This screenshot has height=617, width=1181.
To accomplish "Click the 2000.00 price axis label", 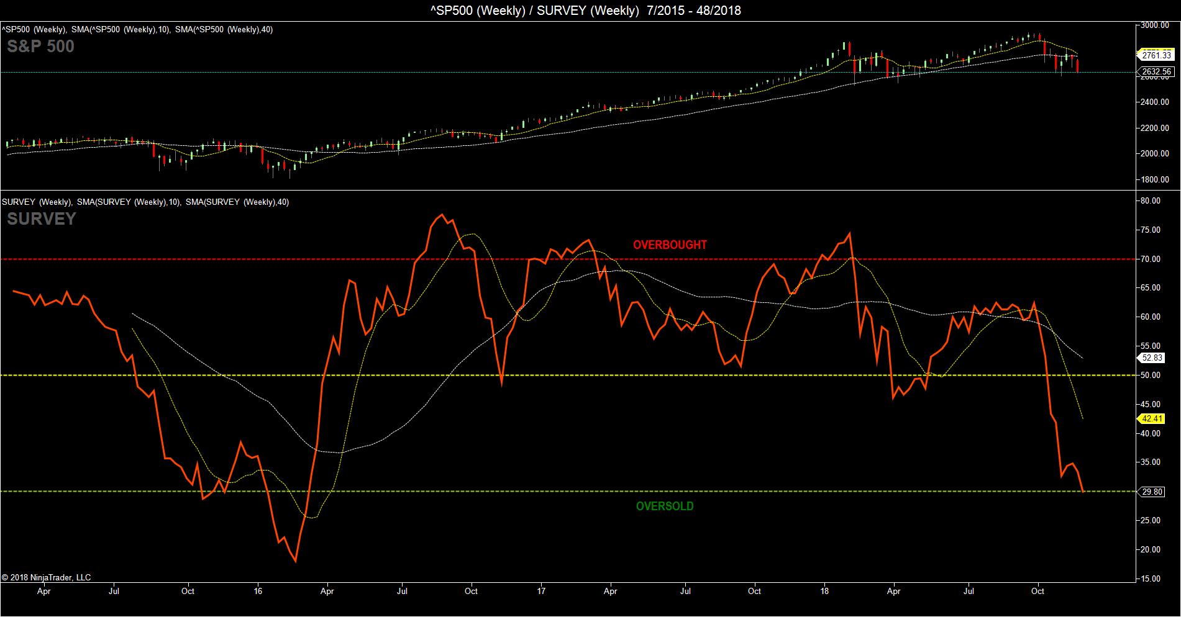I will (1155, 153).
